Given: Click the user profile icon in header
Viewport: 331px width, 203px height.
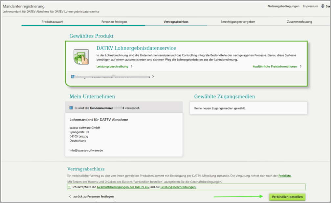Looking at the screenshot, I should coord(322,6).
